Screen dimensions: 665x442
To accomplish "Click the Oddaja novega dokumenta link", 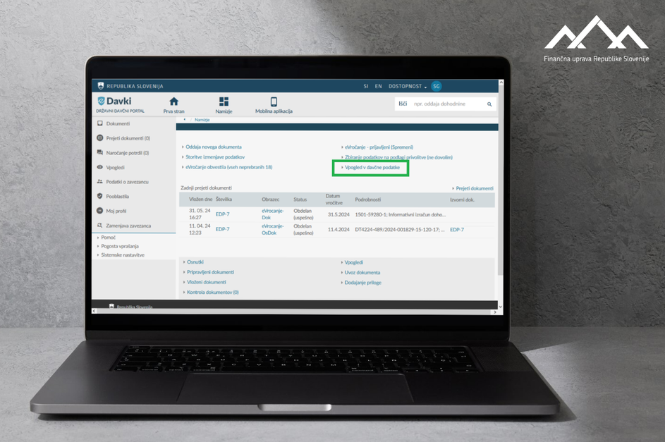I will coord(213,147).
